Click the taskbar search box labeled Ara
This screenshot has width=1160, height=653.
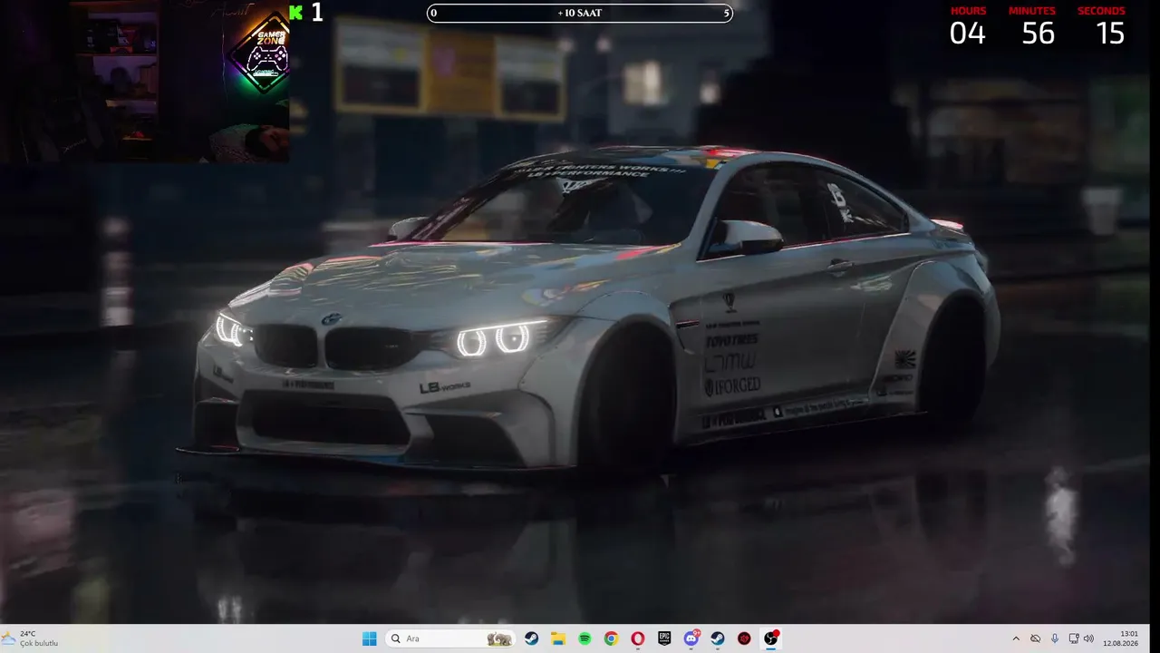[449, 638]
